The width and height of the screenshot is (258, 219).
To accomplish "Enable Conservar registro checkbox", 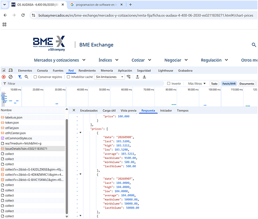I will [35, 77].
